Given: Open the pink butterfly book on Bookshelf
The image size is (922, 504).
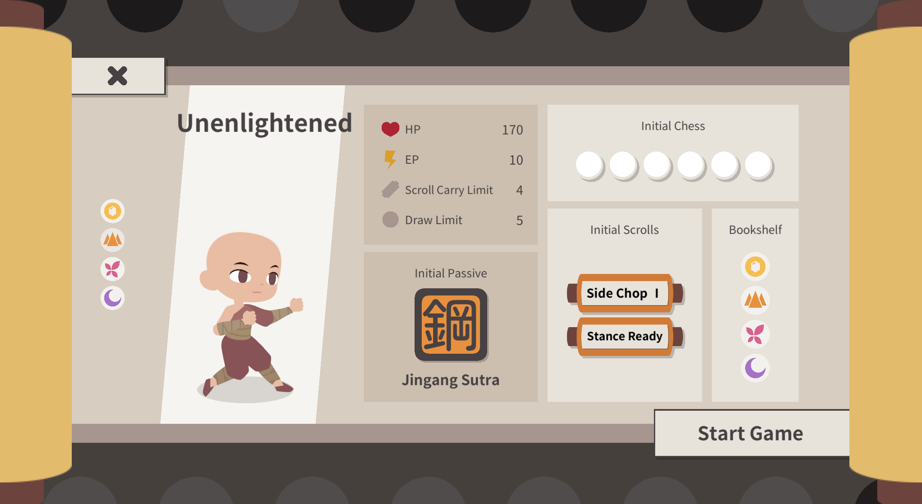Looking at the screenshot, I should click(x=755, y=334).
